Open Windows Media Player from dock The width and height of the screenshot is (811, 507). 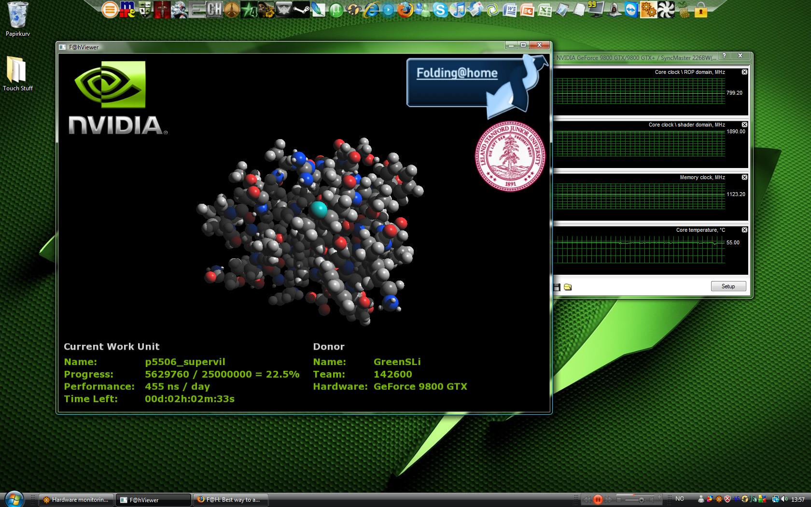pyautogui.click(x=389, y=10)
